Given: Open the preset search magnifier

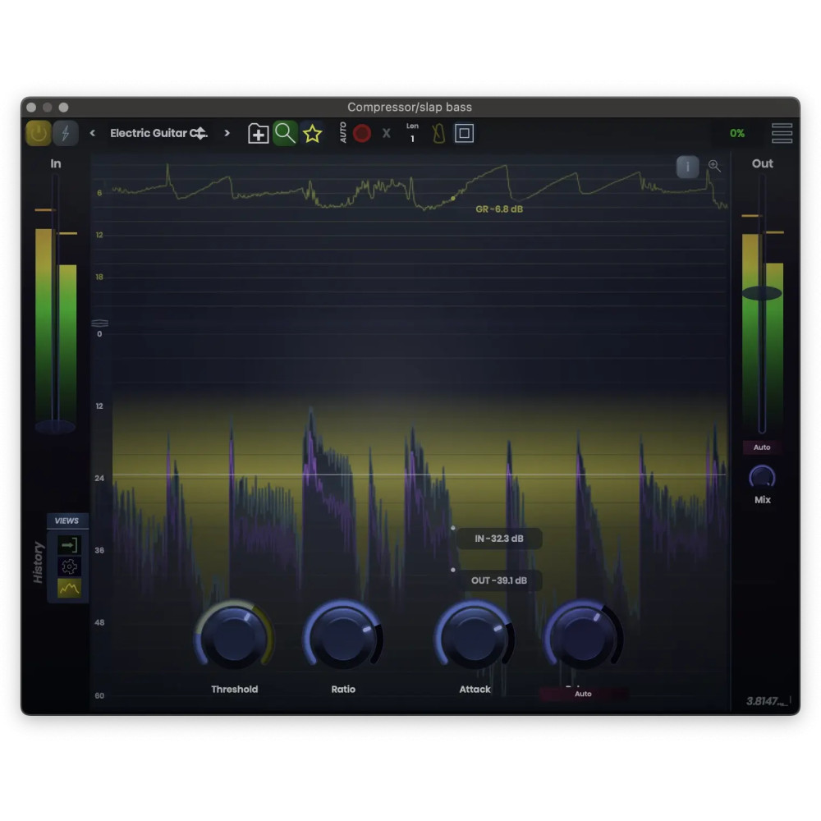Looking at the screenshot, I should pyautogui.click(x=286, y=132).
